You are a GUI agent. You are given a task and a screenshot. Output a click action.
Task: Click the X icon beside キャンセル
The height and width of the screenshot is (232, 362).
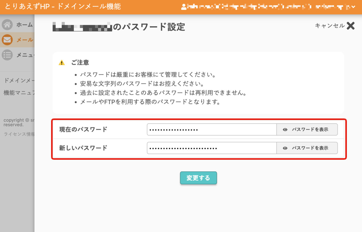(351, 26)
